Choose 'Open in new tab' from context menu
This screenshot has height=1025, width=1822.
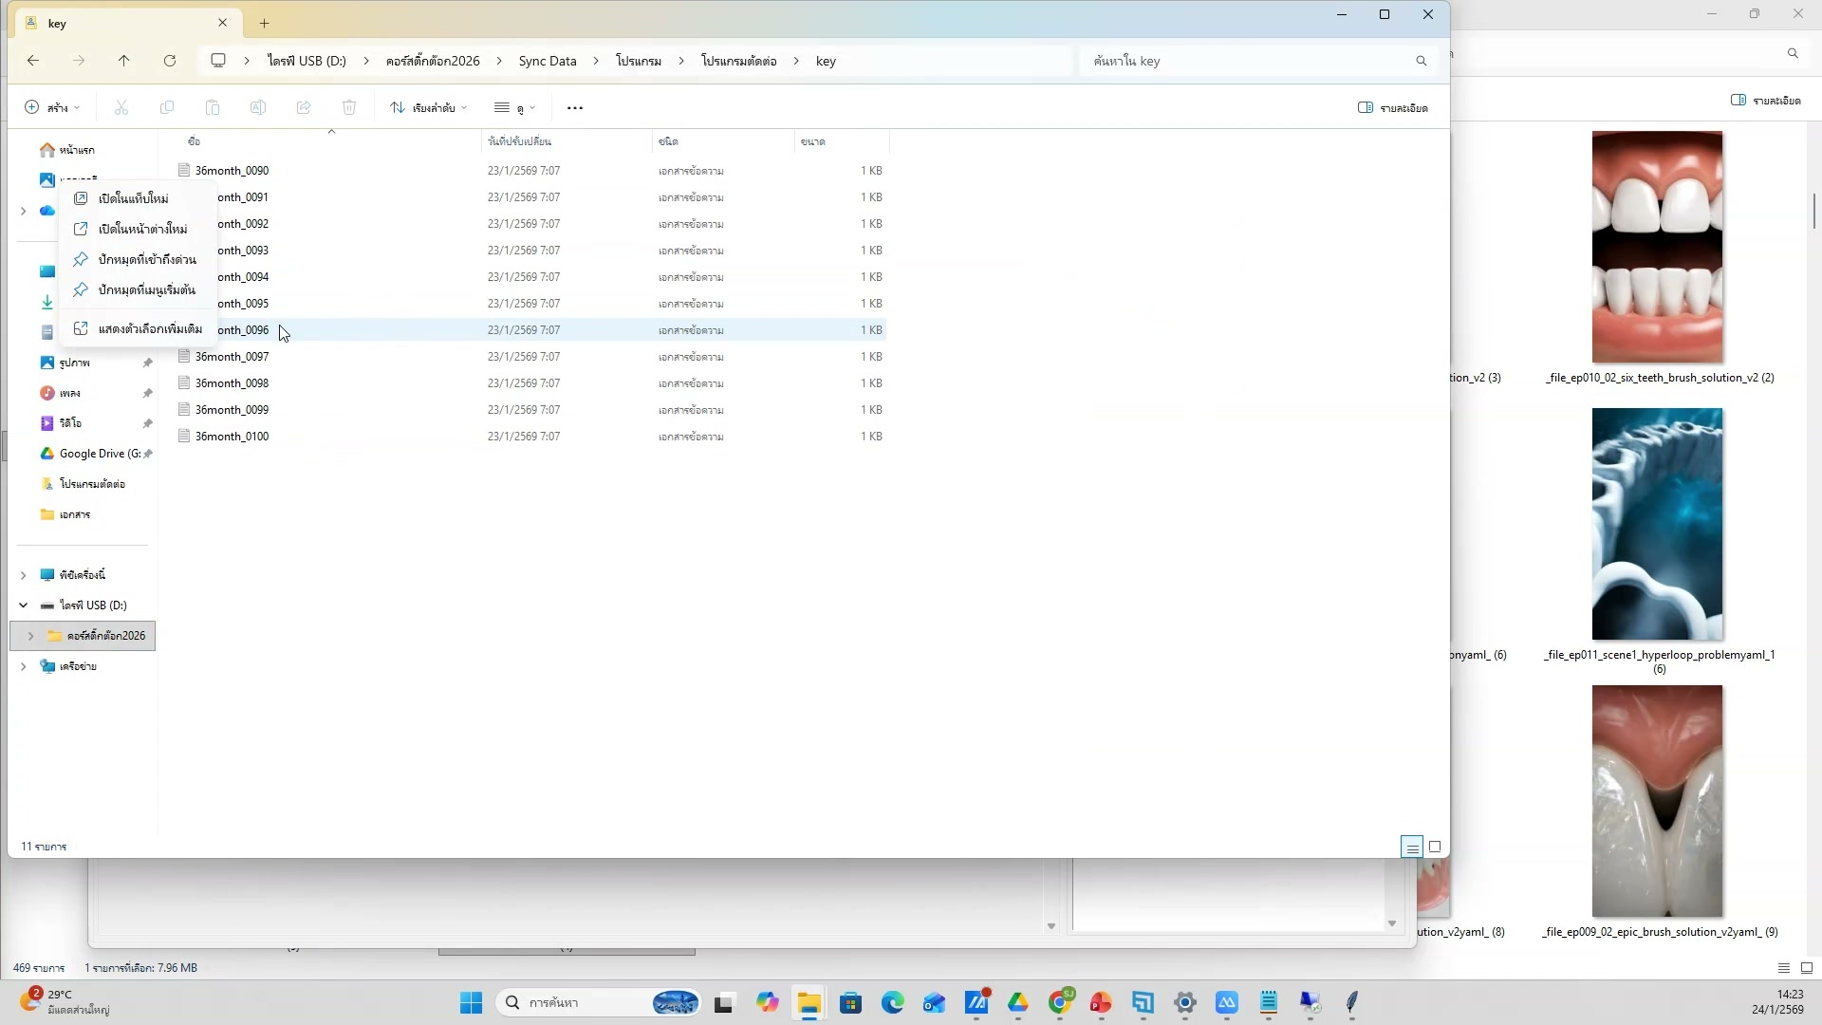[x=134, y=198]
